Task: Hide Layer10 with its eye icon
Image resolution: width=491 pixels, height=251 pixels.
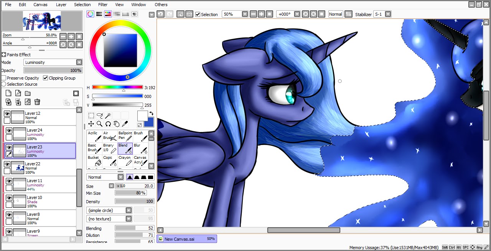Action: click(x=9, y=198)
